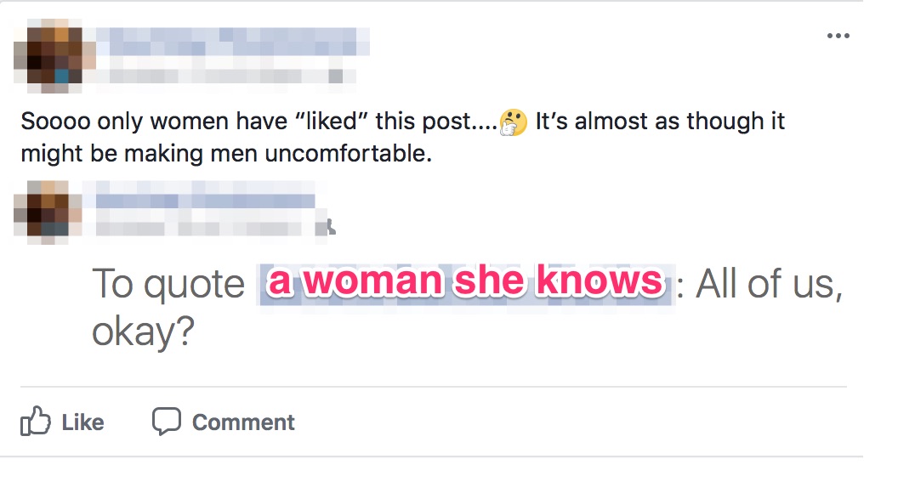Open the top poster's pixelated profile picture
Screen dimensions: 898x493
[54, 56]
